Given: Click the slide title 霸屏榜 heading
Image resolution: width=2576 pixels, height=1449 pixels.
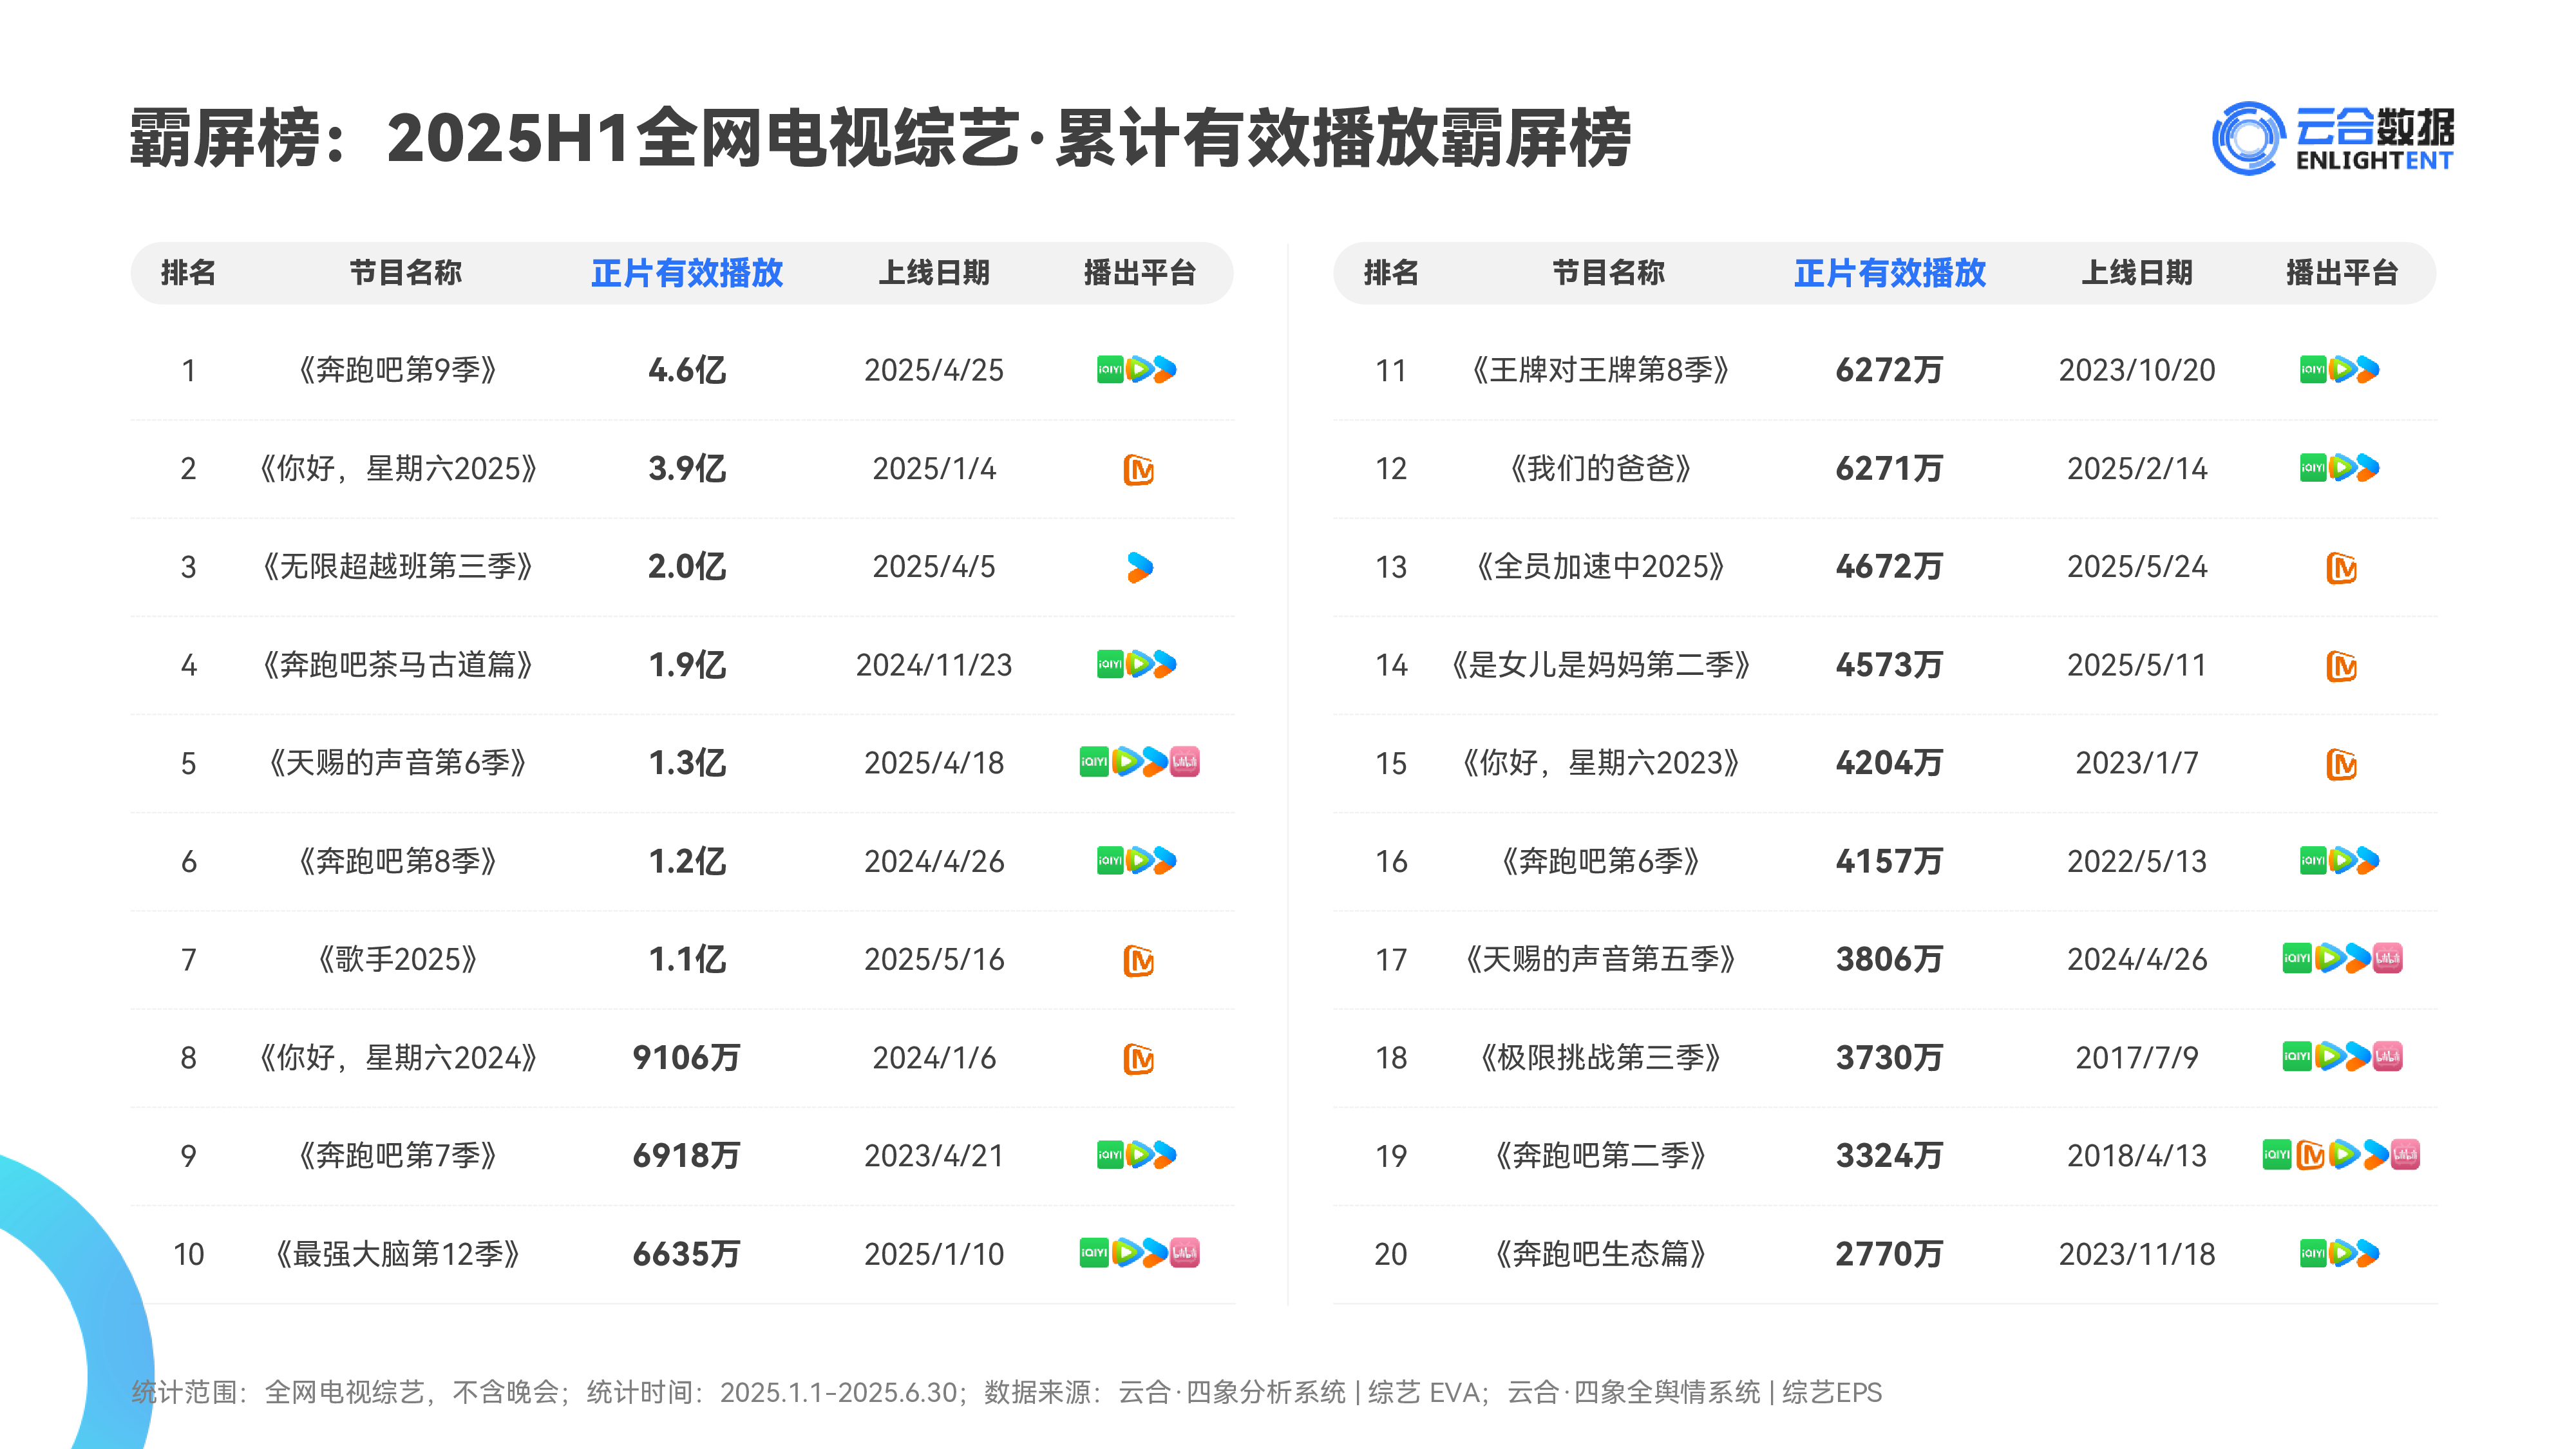Looking at the screenshot, I should 880,138.
